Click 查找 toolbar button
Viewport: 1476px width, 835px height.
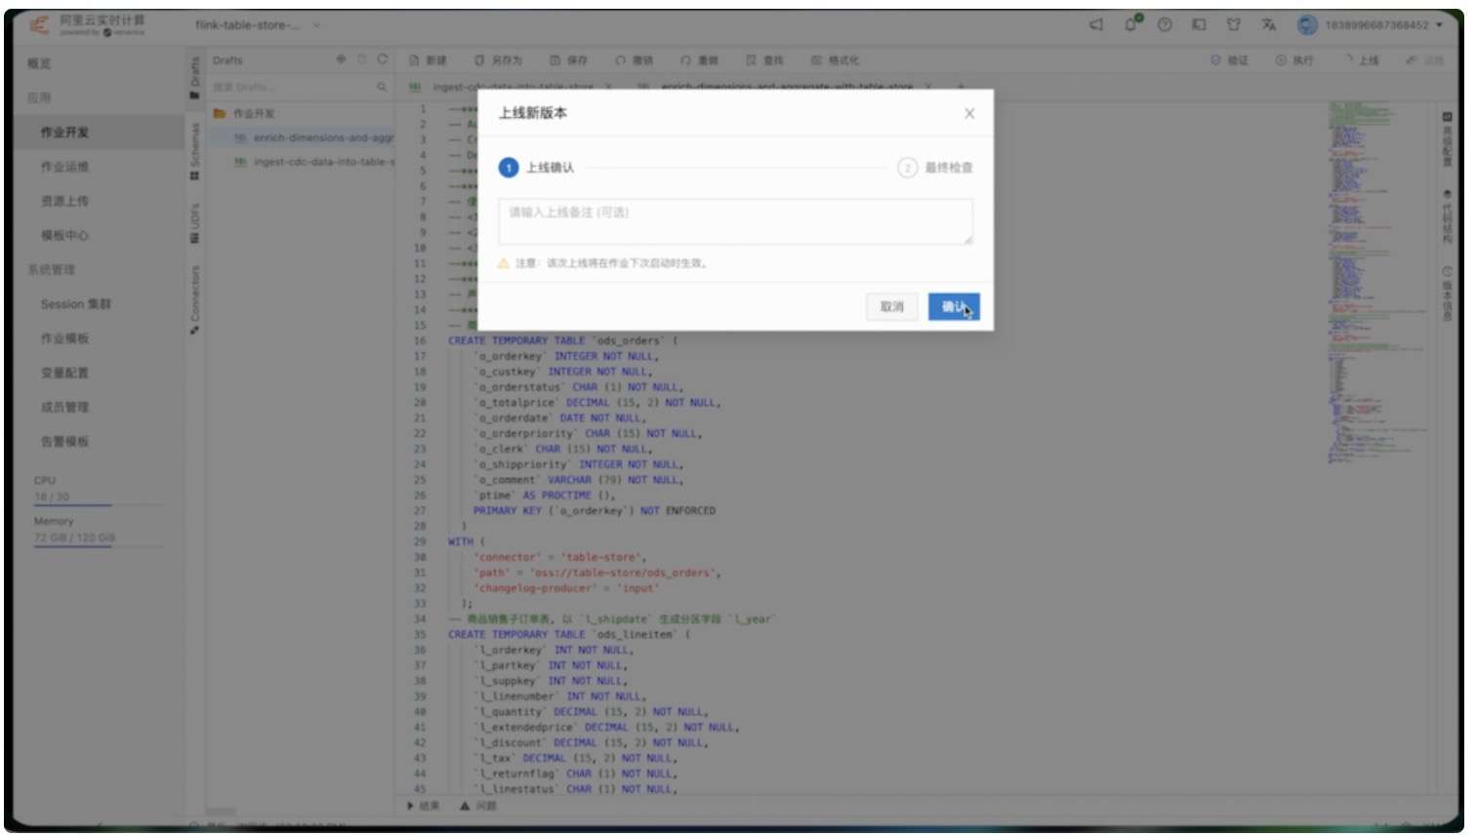(764, 60)
